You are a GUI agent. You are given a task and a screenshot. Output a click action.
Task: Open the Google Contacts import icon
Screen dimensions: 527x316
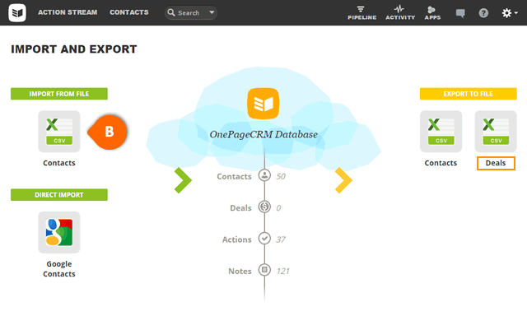tap(59, 232)
